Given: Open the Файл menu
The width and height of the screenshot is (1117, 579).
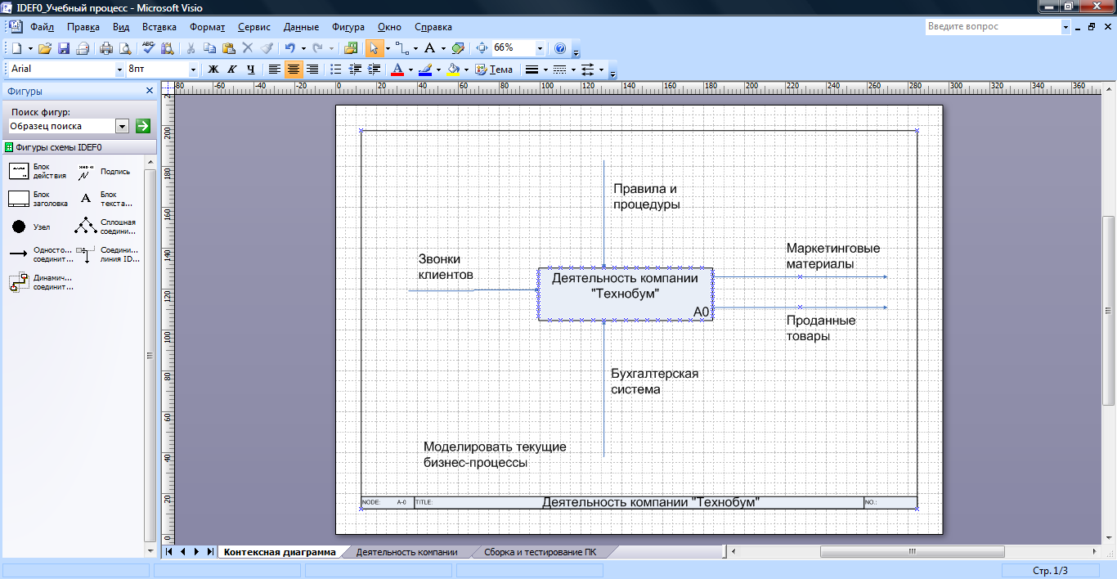Looking at the screenshot, I should [42, 27].
